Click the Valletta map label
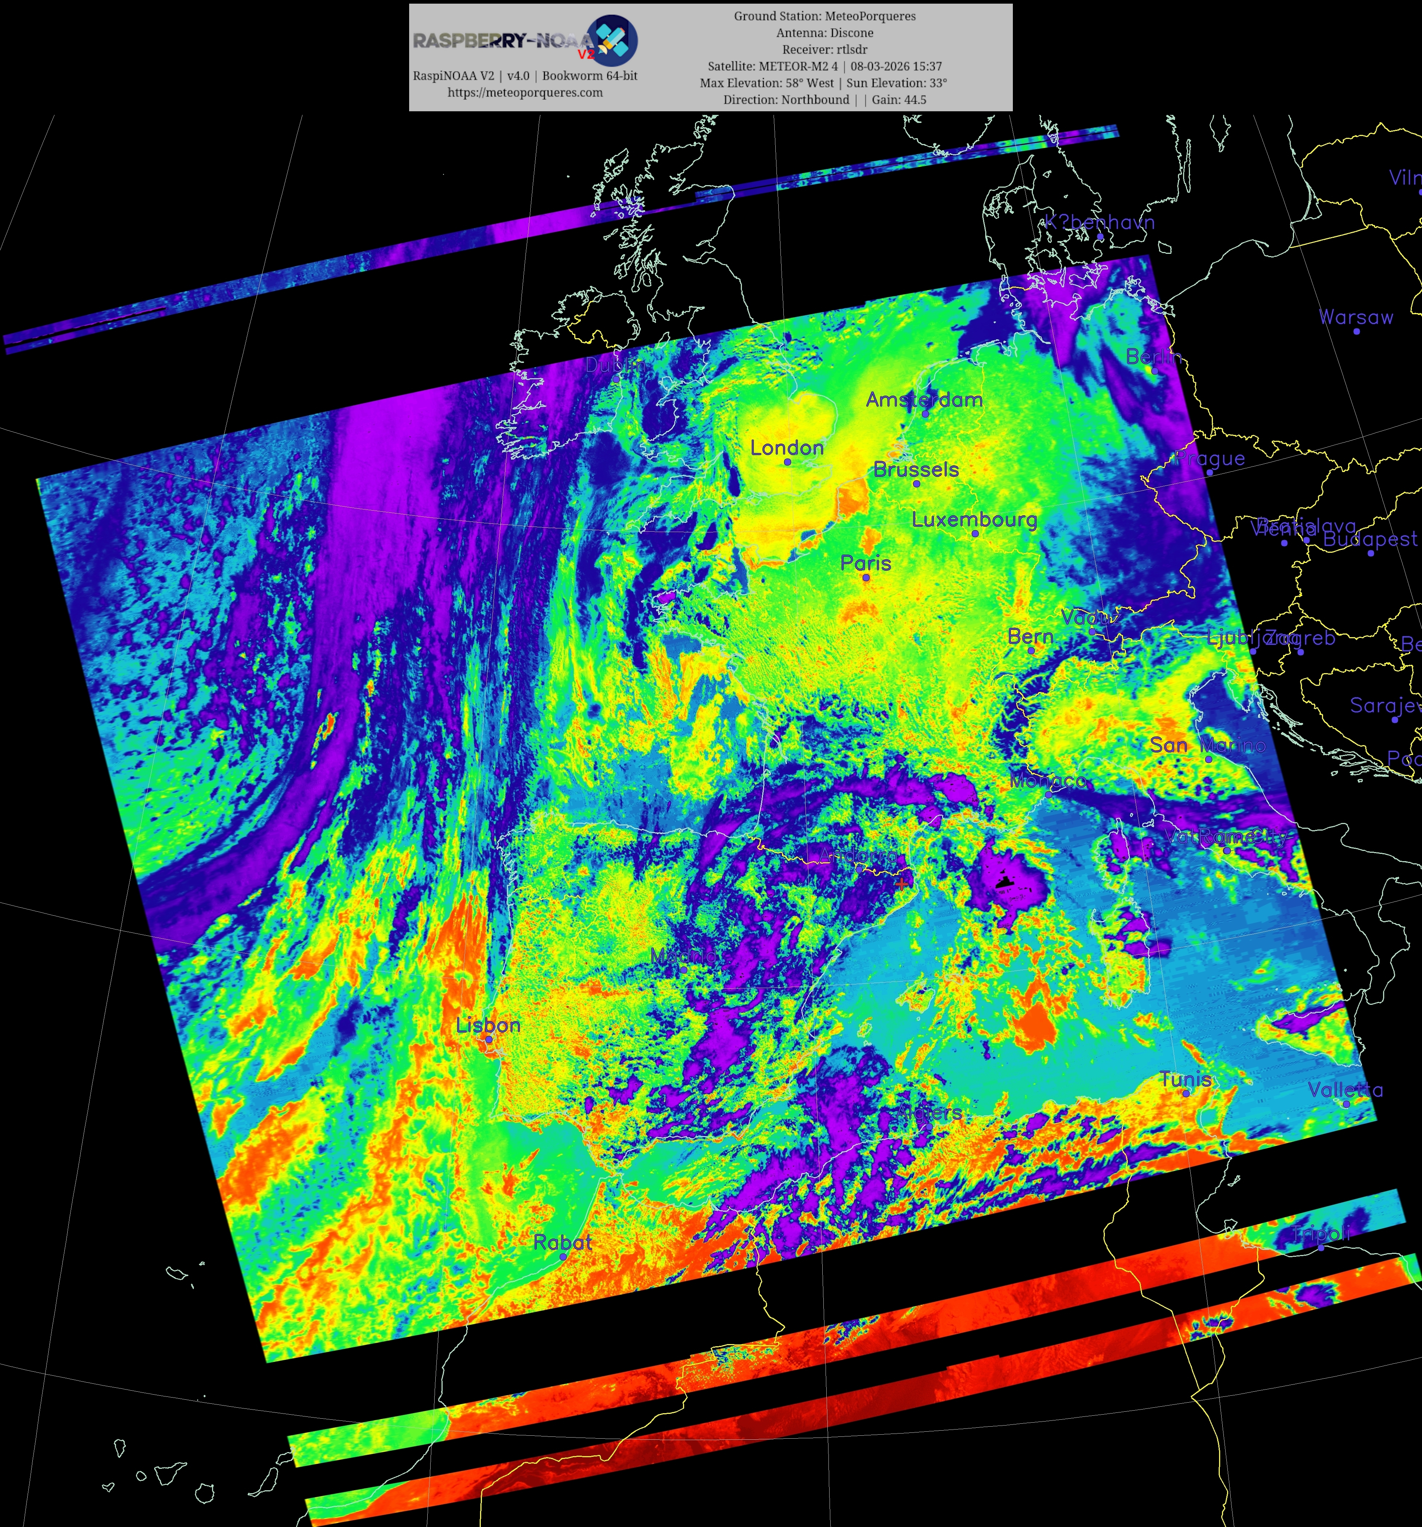Screen dimensions: 1422x1527 [1345, 1089]
